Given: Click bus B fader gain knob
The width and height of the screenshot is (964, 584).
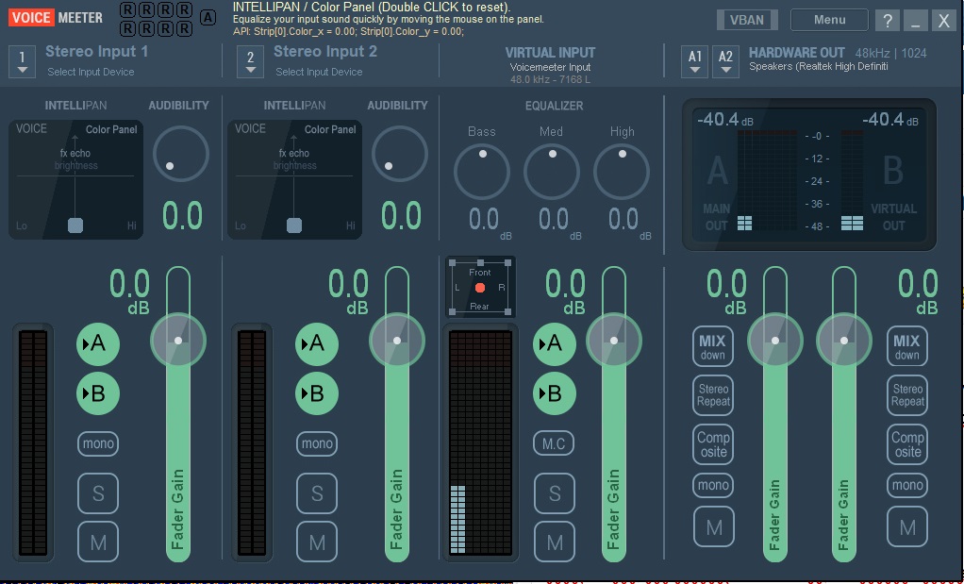Looking at the screenshot, I should click(x=843, y=341).
